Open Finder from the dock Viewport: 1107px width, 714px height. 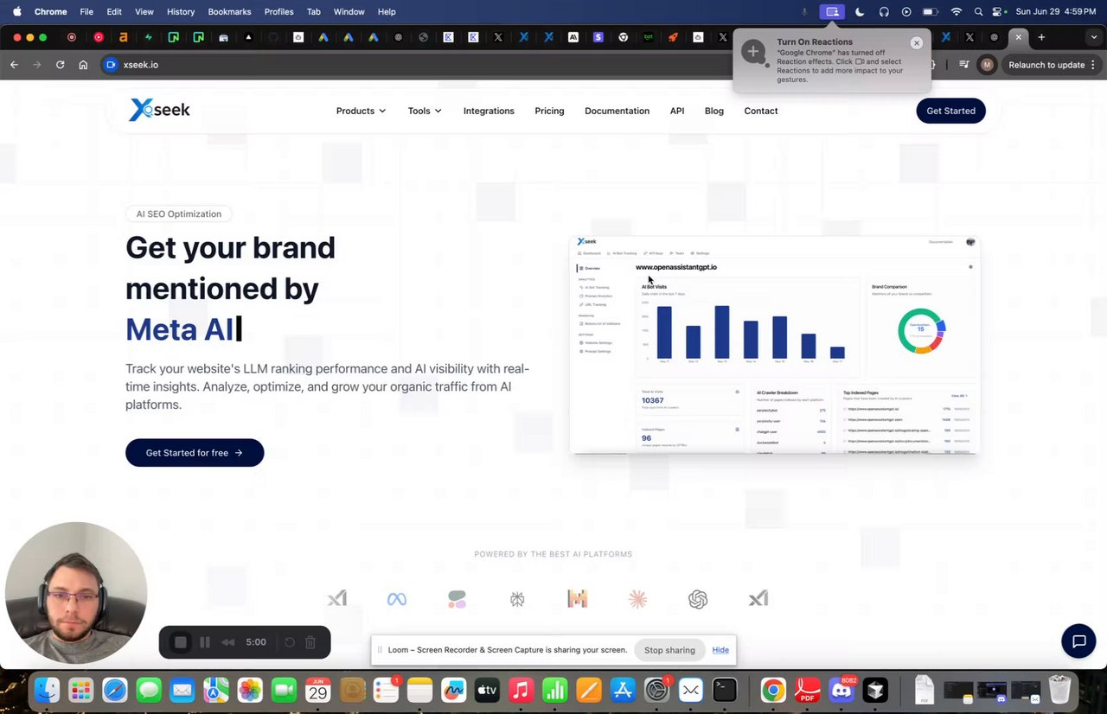coord(47,690)
